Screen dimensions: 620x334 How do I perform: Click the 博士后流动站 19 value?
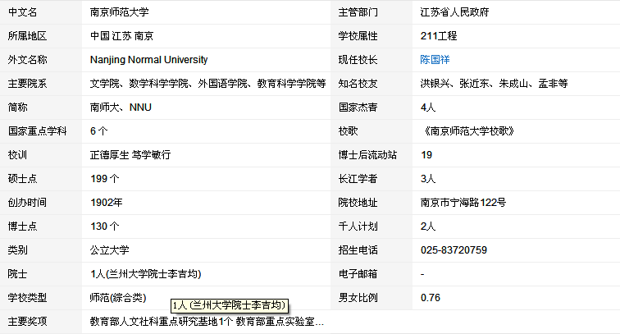426,155
